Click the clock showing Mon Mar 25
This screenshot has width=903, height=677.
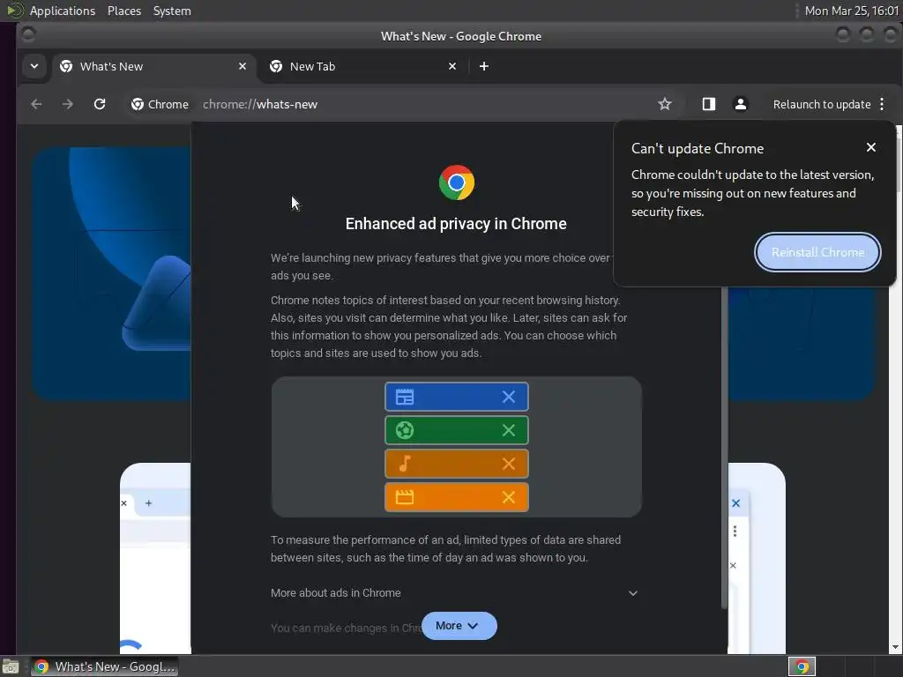(852, 11)
